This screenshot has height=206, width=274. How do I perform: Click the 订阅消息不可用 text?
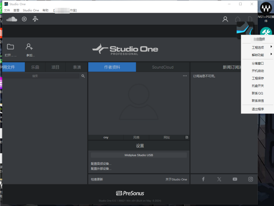[x=204, y=76]
